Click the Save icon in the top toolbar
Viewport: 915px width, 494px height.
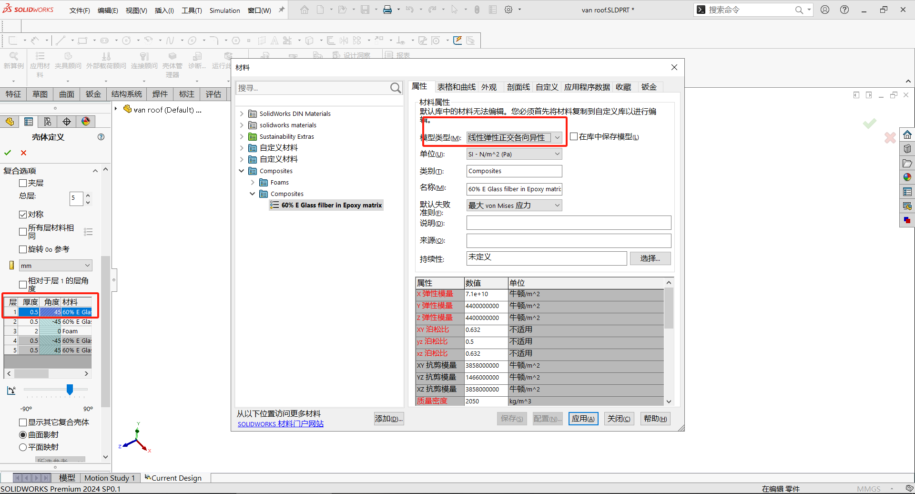365,10
